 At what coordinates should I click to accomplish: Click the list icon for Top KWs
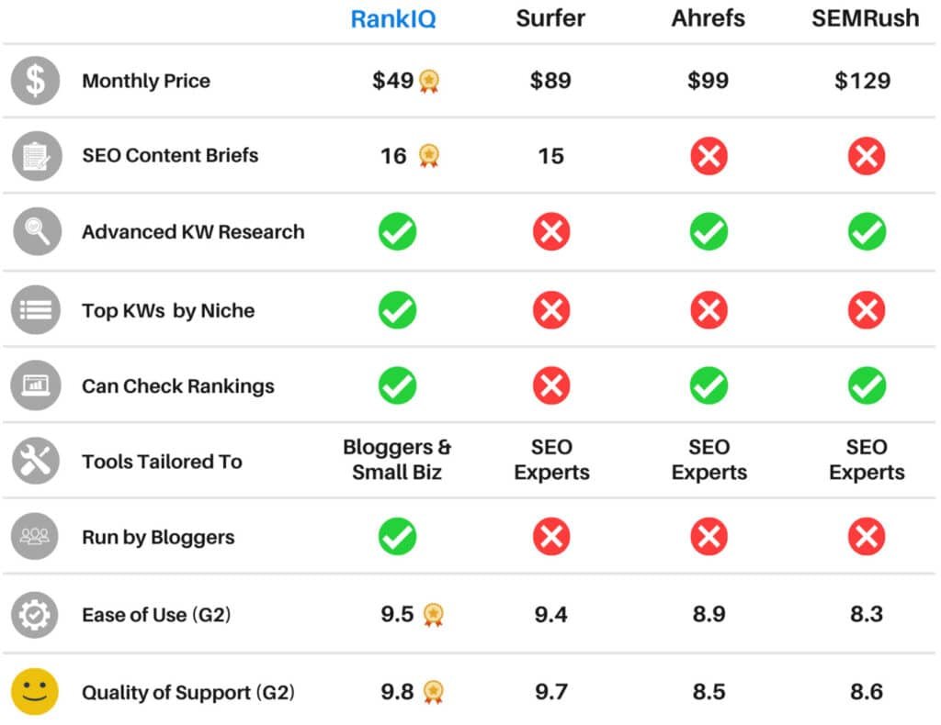pos(35,309)
